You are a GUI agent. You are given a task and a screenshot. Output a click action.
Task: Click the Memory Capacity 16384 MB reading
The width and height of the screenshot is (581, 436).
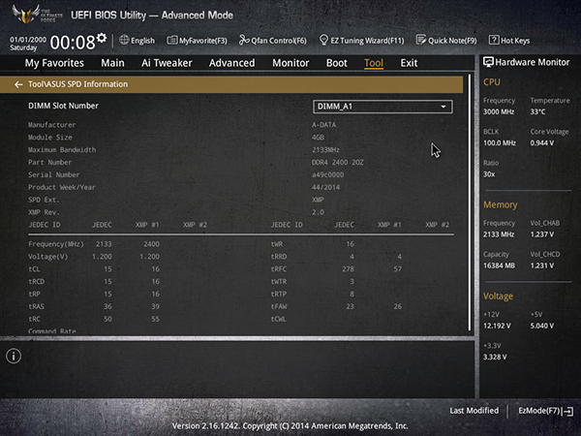(x=499, y=265)
